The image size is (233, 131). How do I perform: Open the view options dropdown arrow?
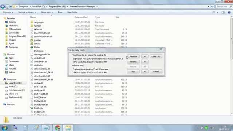(x=217, y=12)
